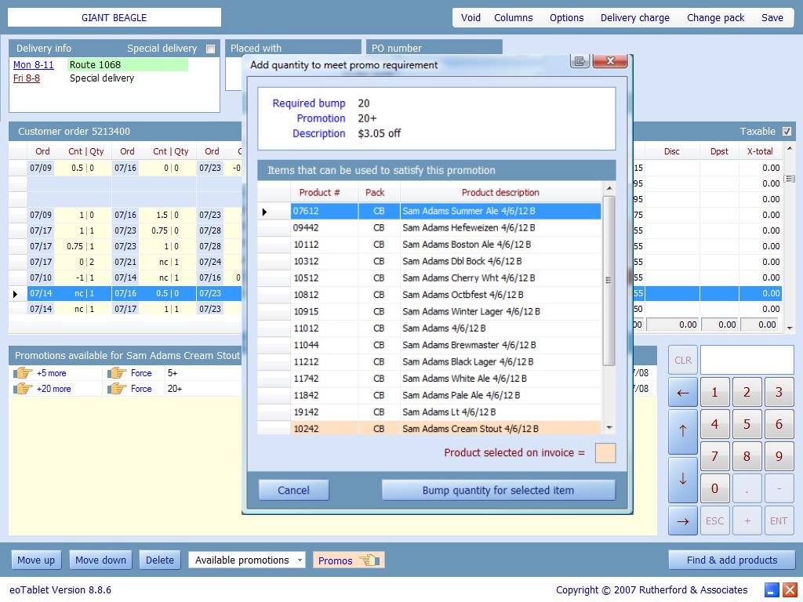
Task: Click the Product selected on invoice color swatch
Action: pos(605,453)
